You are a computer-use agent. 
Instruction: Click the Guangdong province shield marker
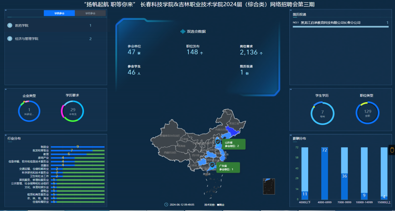[212, 165]
